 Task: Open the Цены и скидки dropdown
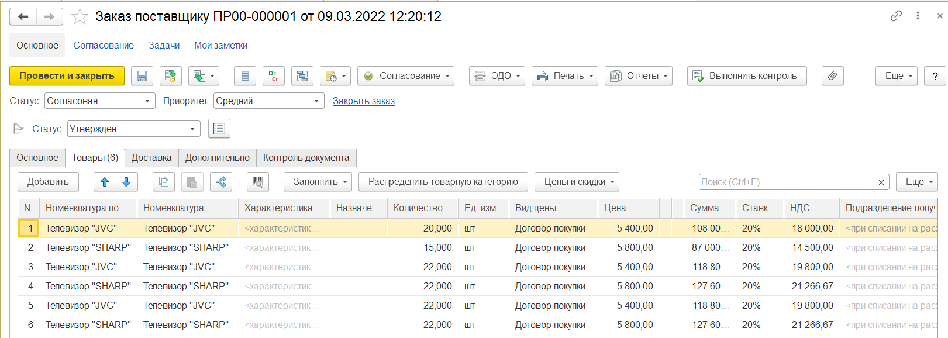pos(577,182)
